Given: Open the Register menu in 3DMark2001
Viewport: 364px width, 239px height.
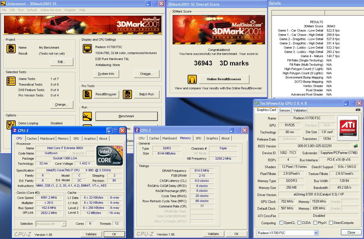Looking at the screenshot, I should pos(70,10).
